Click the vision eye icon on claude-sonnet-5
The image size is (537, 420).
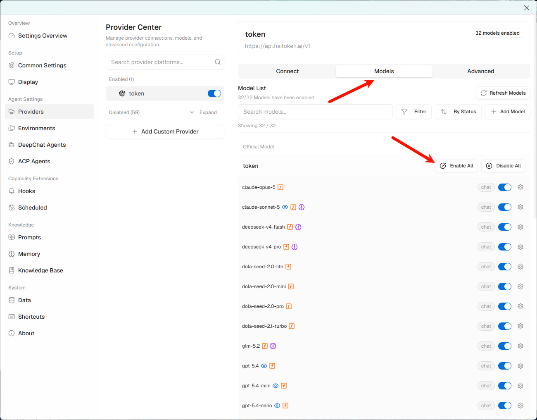coord(285,207)
